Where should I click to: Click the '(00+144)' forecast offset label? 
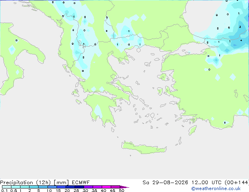237,183
